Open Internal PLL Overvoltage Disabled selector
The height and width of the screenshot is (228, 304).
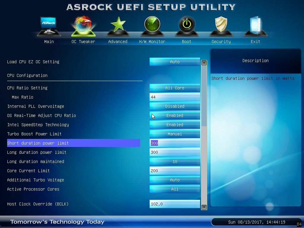(x=175, y=106)
